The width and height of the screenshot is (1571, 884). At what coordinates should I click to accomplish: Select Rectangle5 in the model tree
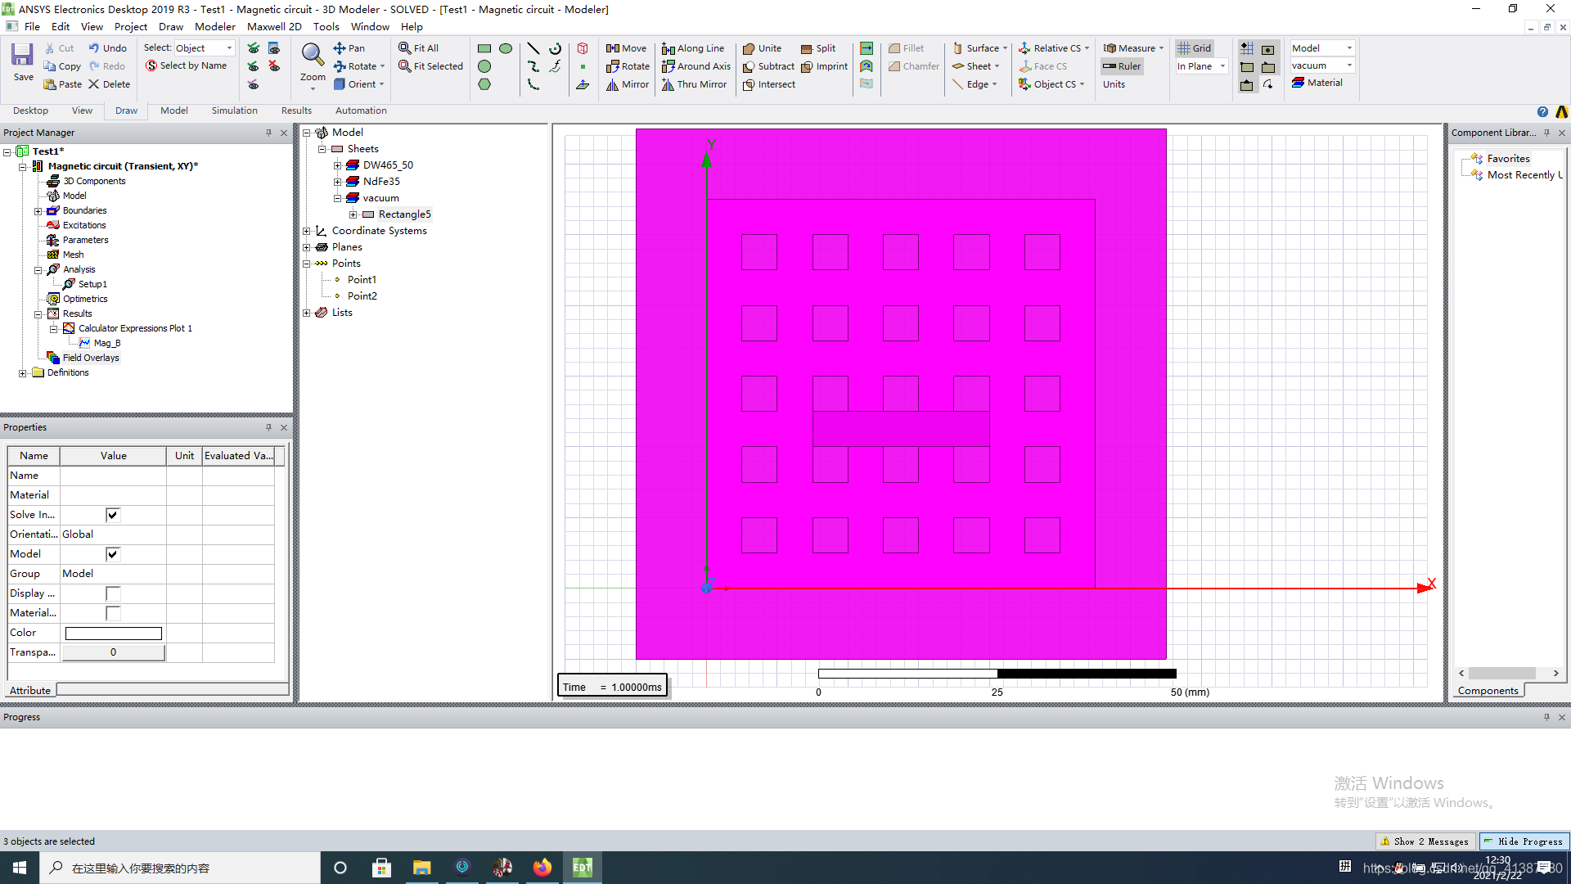pos(404,214)
